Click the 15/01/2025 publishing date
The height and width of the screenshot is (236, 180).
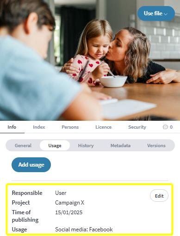click(69, 212)
